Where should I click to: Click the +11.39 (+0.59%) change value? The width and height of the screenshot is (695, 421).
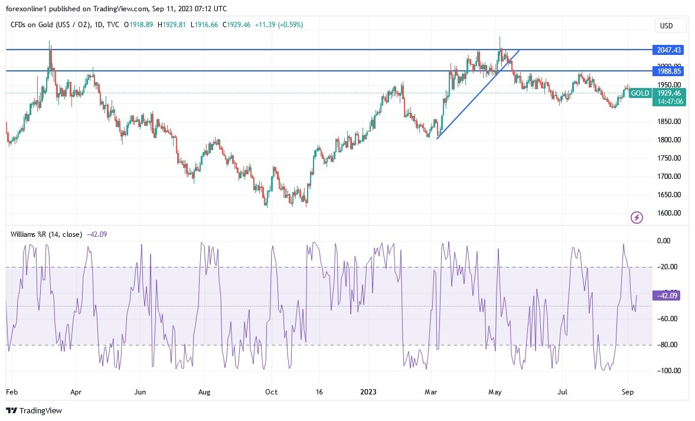tap(278, 25)
